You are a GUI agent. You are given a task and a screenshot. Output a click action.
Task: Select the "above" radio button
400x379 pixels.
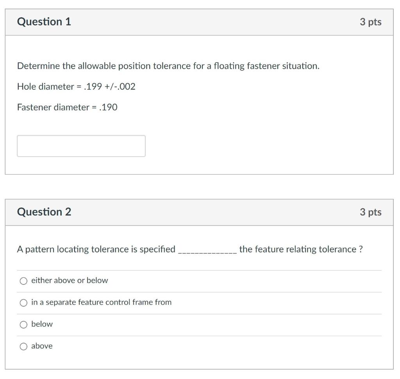pyautogui.click(x=23, y=346)
